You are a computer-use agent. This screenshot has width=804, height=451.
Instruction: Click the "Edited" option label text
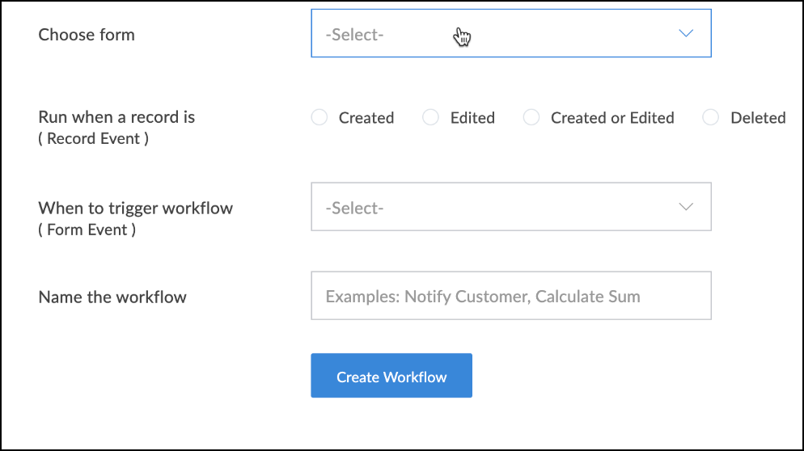pyautogui.click(x=472, y=118)
